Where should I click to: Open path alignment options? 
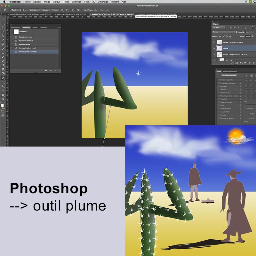(x=67, y=10)
